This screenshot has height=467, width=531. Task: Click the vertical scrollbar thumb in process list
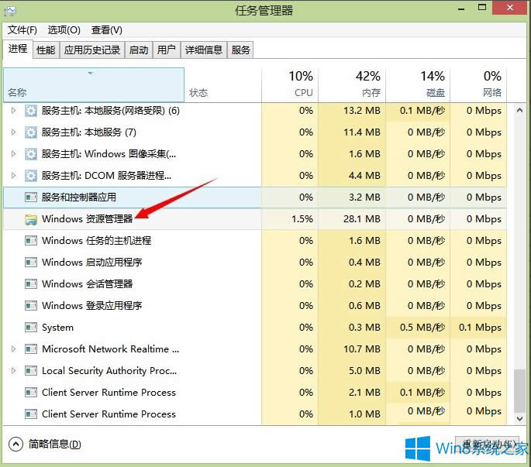519,394
